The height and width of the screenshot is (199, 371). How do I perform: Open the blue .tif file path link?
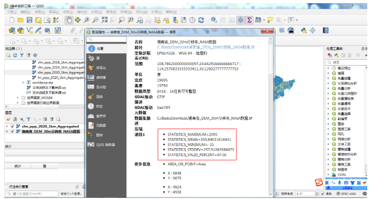[206, 47]
